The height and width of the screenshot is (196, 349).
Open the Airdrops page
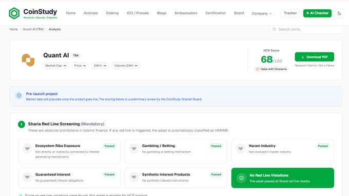click(91, 13)
